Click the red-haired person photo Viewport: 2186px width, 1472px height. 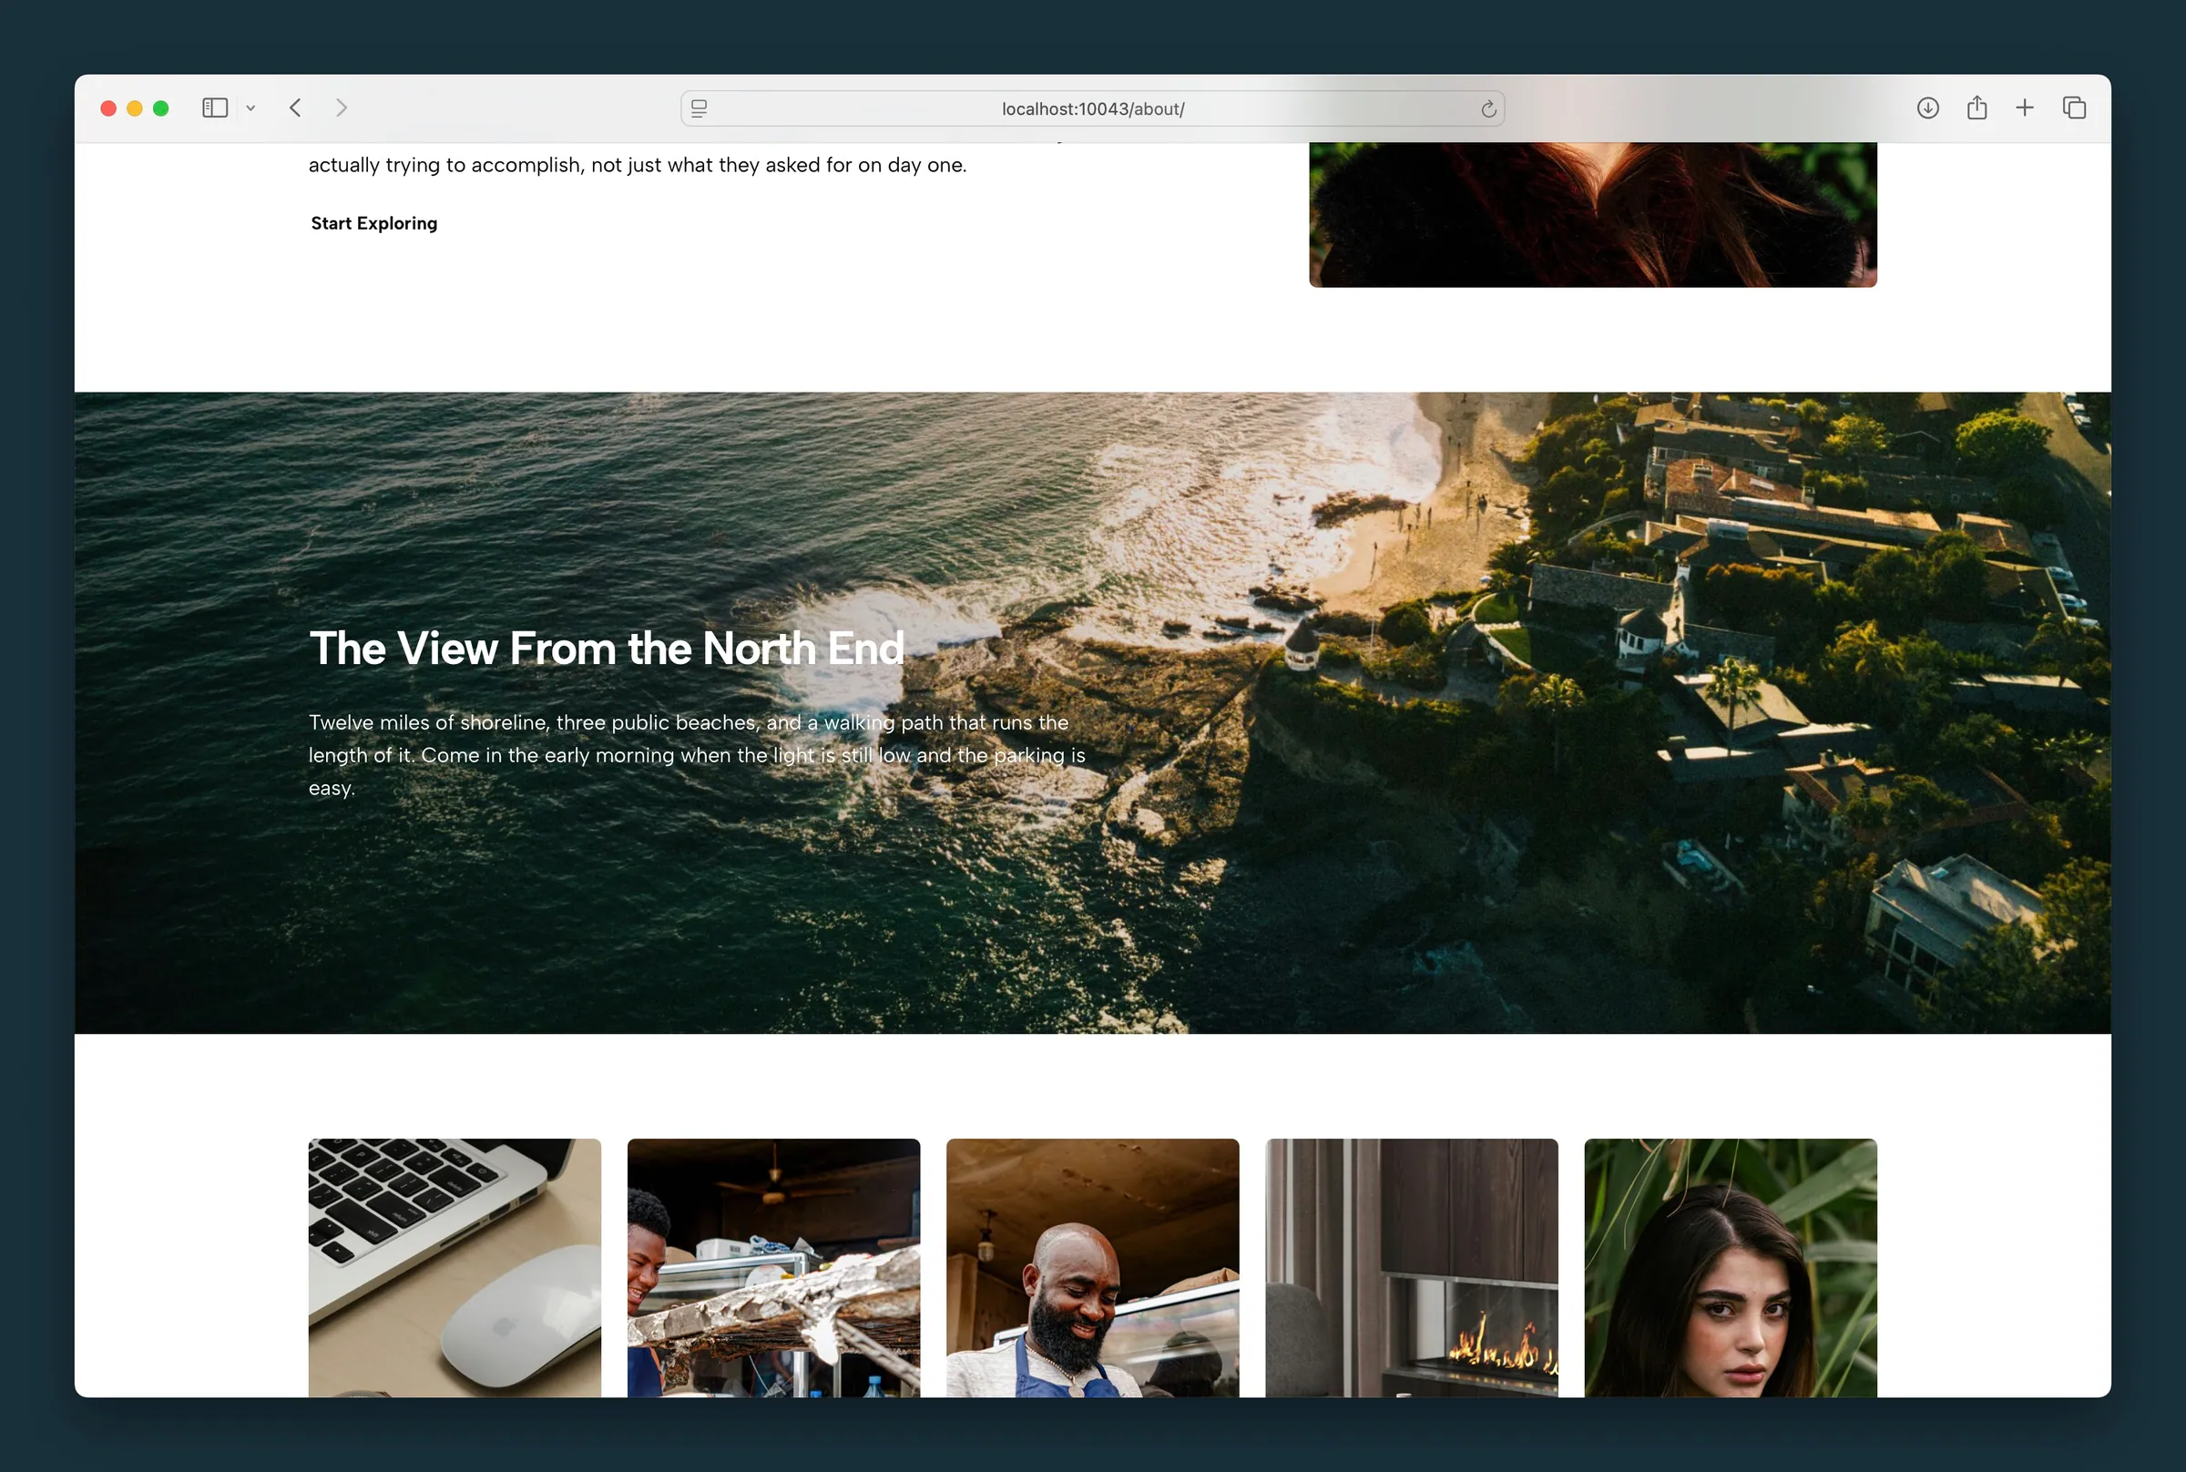(x=1593, y=215)
